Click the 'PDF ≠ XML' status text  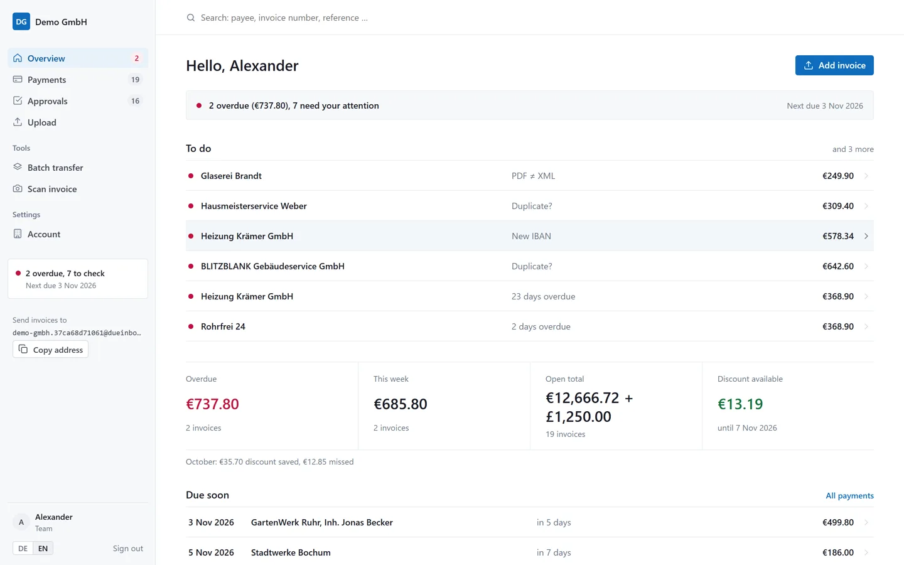tap(533, 176)
